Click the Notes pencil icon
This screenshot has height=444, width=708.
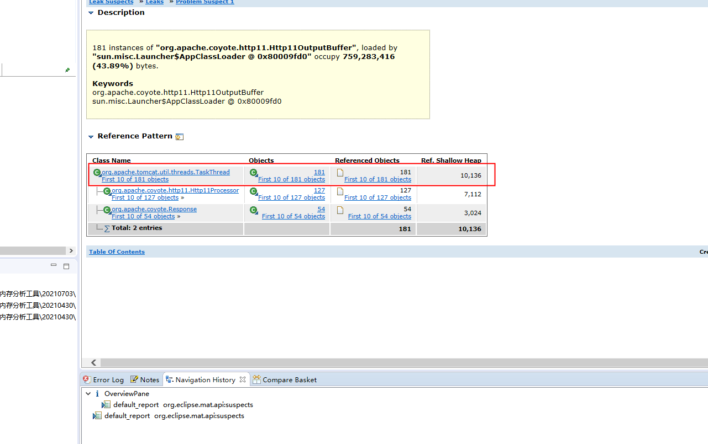[x=134, y=379]
